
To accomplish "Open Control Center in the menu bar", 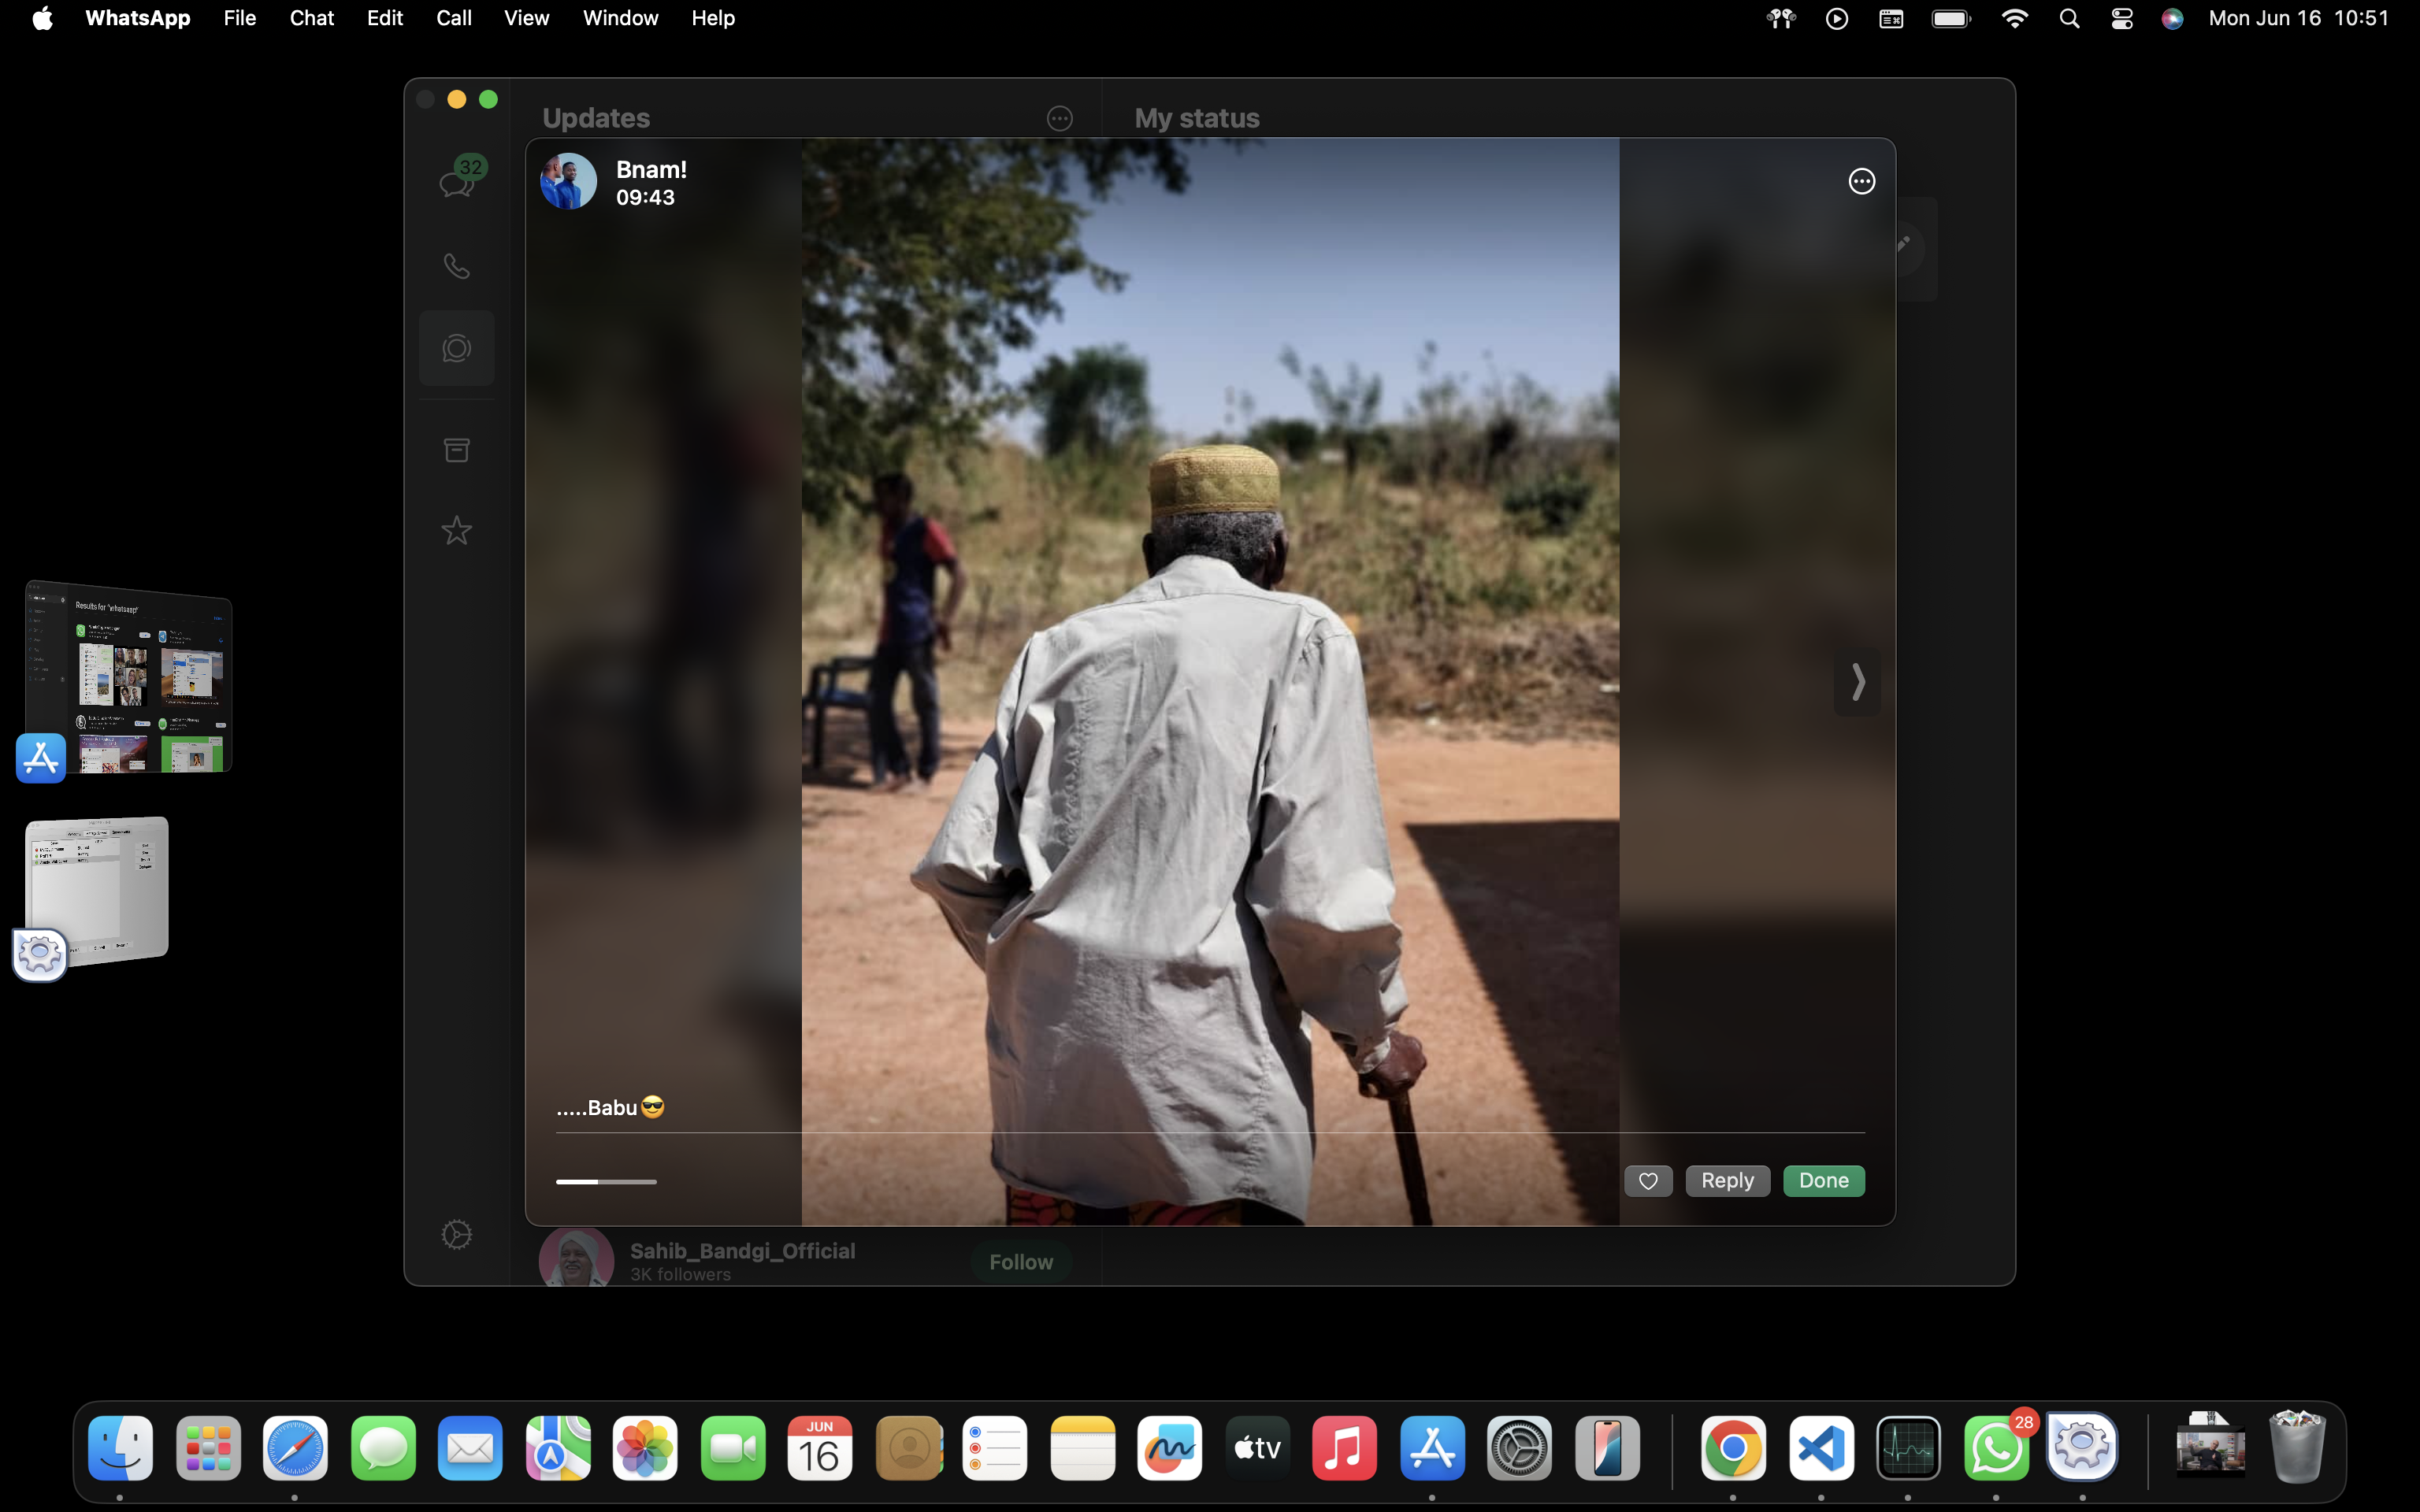I will point(2122,18).
